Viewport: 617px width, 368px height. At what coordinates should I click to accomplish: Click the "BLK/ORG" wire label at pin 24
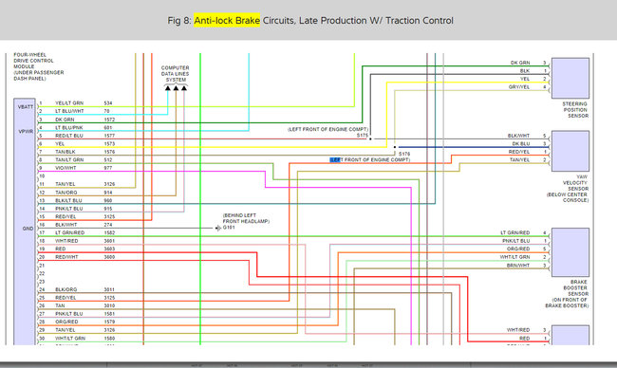click(x=65, y=290)
